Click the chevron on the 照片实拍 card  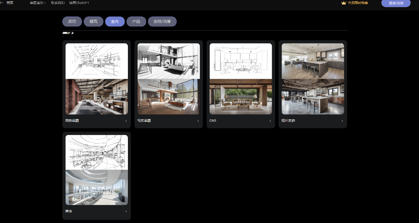tap(342, 121)
